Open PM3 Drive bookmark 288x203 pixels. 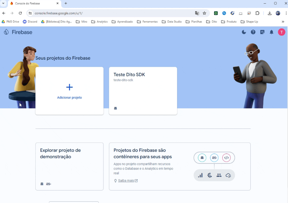(10, 22)
